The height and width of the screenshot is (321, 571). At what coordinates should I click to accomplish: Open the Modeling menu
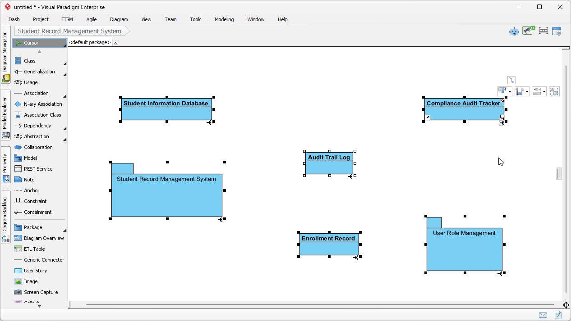click(x=224, y=19)
